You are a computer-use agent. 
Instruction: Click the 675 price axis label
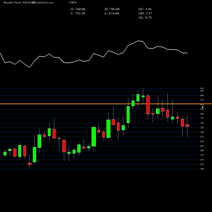pos(202,137)
